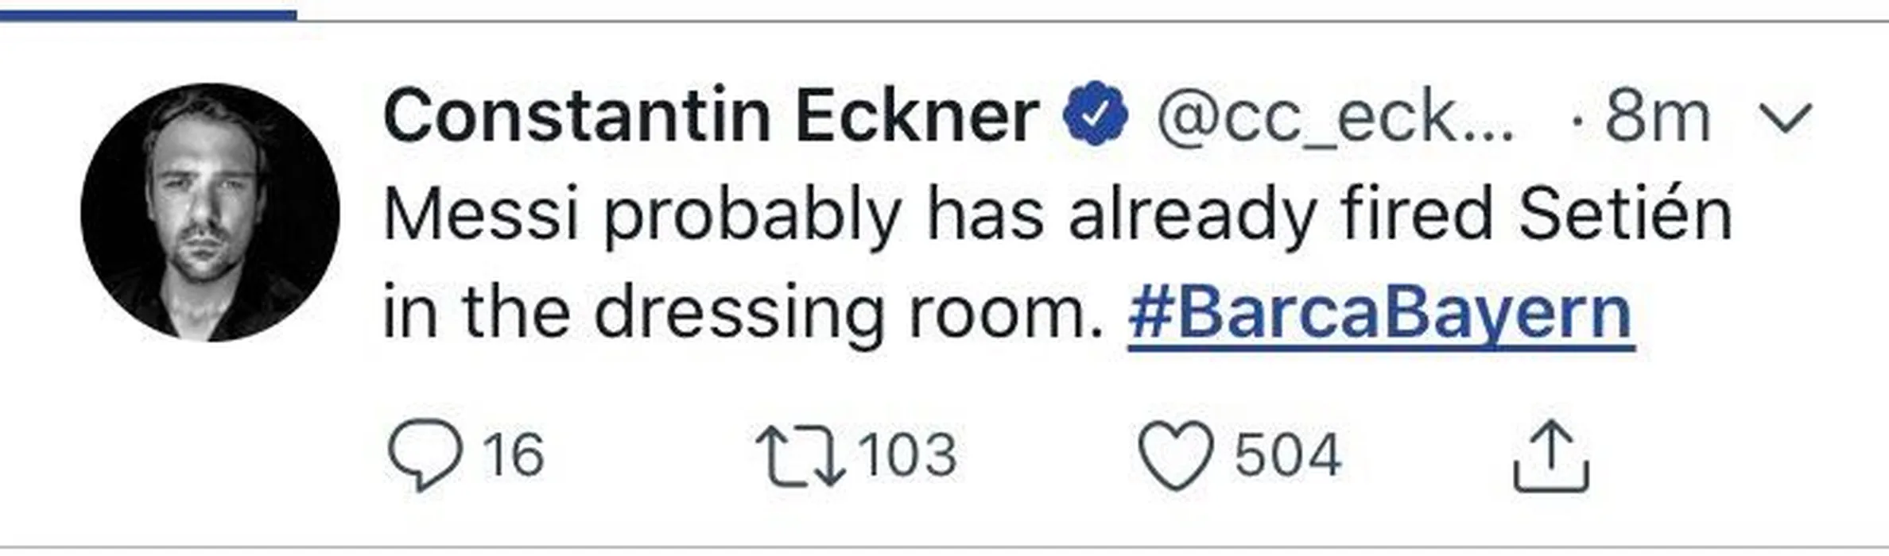Viewport: 1889px width, 556px height.
Task: Click the name "Setién" in the tweet
Action: coord(1625,214)
